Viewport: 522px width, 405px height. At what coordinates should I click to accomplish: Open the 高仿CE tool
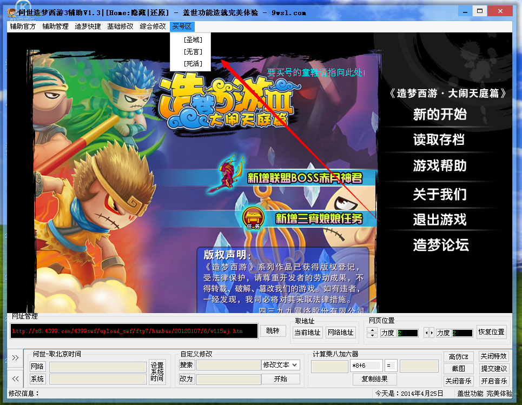coord(458,357)
